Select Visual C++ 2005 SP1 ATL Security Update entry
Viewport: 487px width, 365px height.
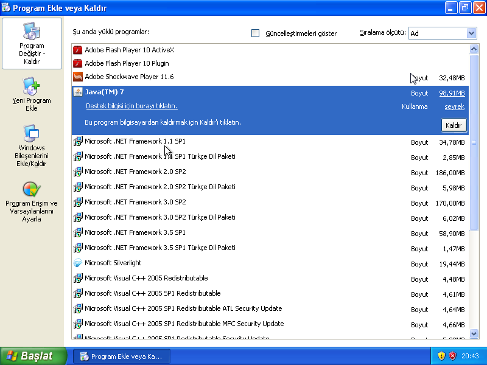pos(270,309)
